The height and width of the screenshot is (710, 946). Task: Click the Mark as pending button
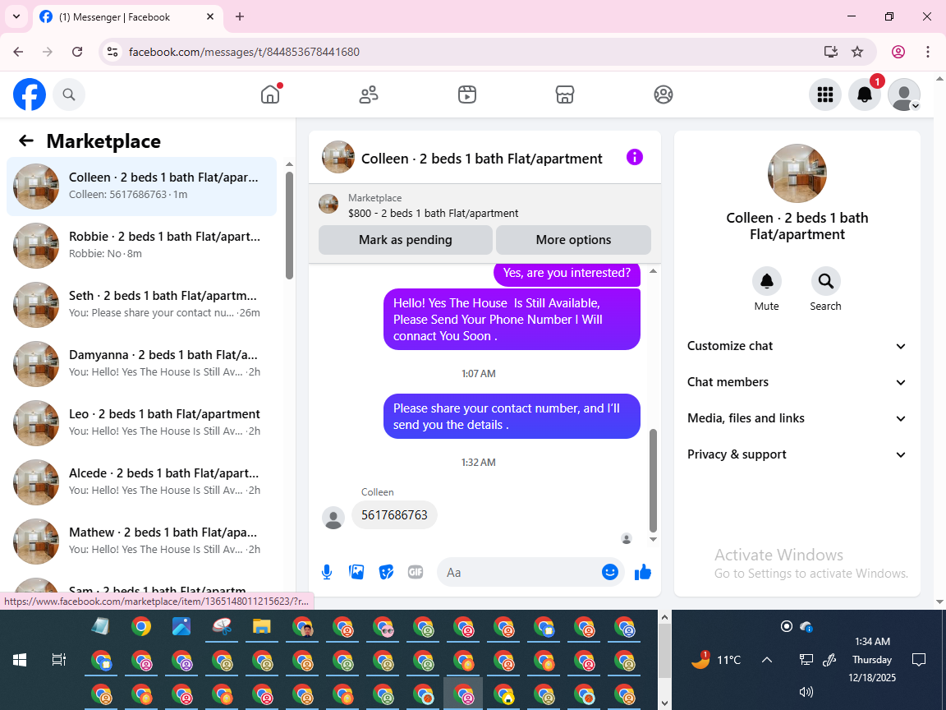point(406,240)
